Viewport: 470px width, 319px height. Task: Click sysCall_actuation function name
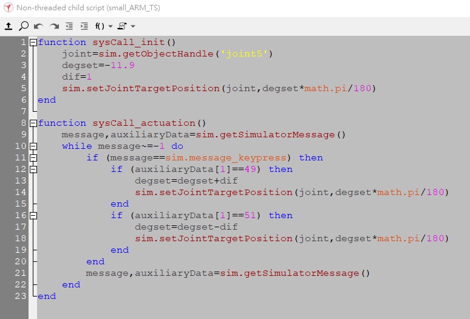point(144,123)
